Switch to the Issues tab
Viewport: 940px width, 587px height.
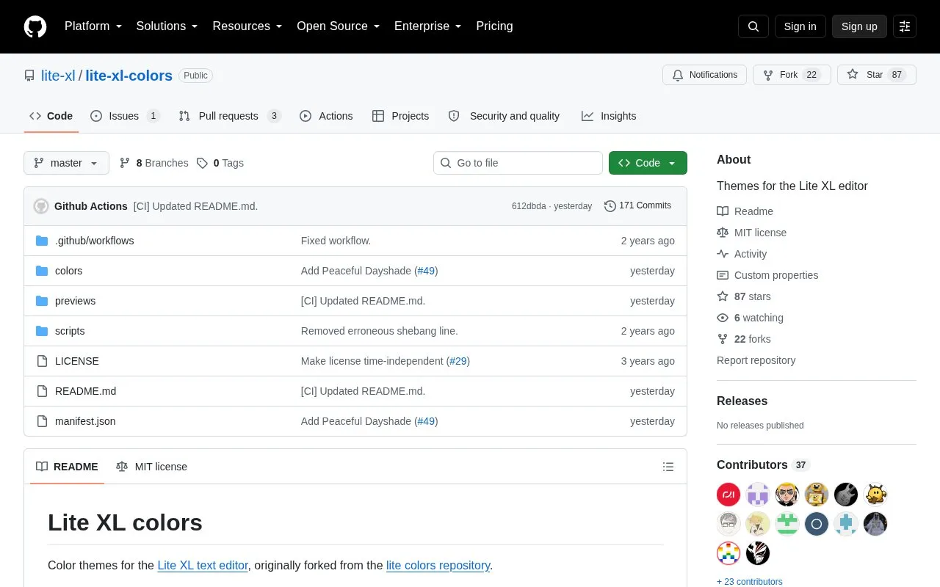(125, 116)
